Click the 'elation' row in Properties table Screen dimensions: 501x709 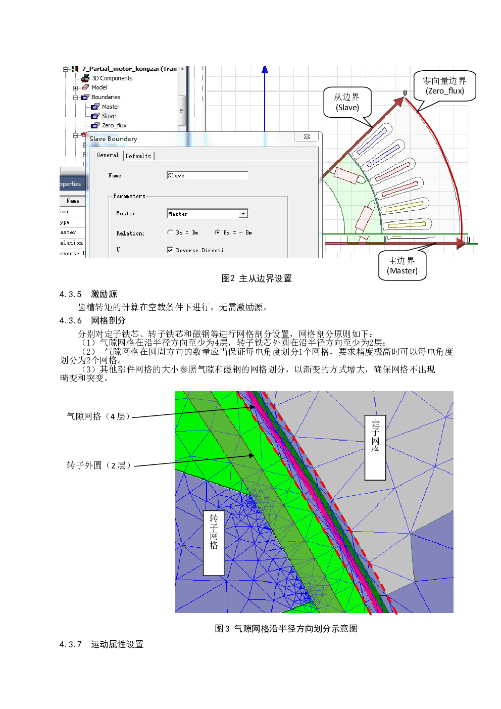point(73,243)
